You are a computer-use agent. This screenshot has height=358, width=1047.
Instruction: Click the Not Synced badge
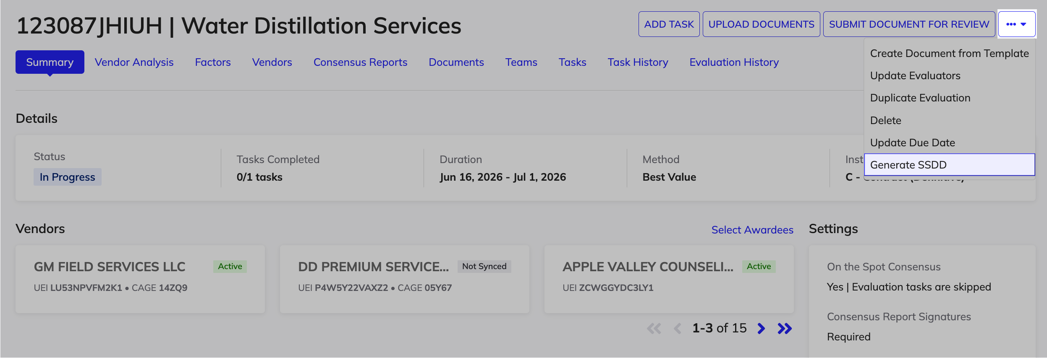484,266
